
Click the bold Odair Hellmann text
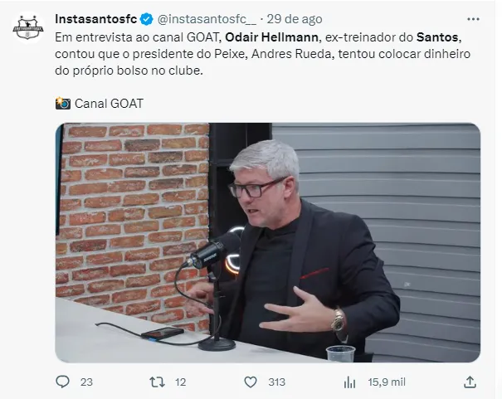(x=271, y=37)
